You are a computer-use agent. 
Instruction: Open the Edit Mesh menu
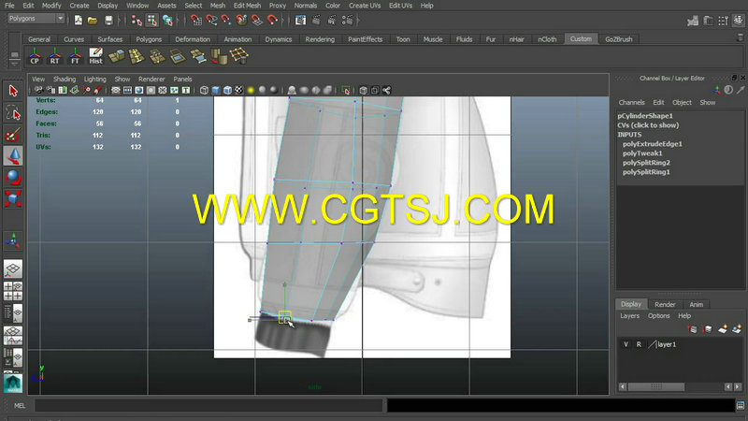click(x=247, y=6)
